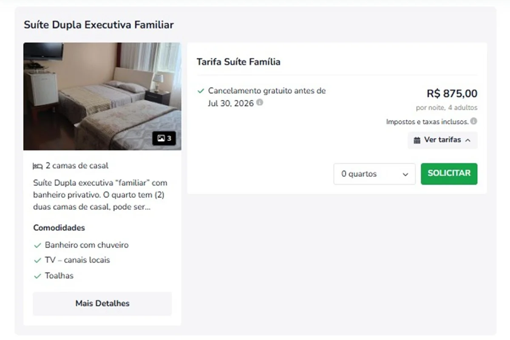Collapse the Ver tarifas chevron
Image resolution: width=510 pixels, height=340 pixels.
click(x=468, y=140)
